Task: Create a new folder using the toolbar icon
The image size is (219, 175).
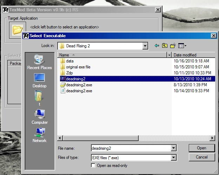Action: 173,46
